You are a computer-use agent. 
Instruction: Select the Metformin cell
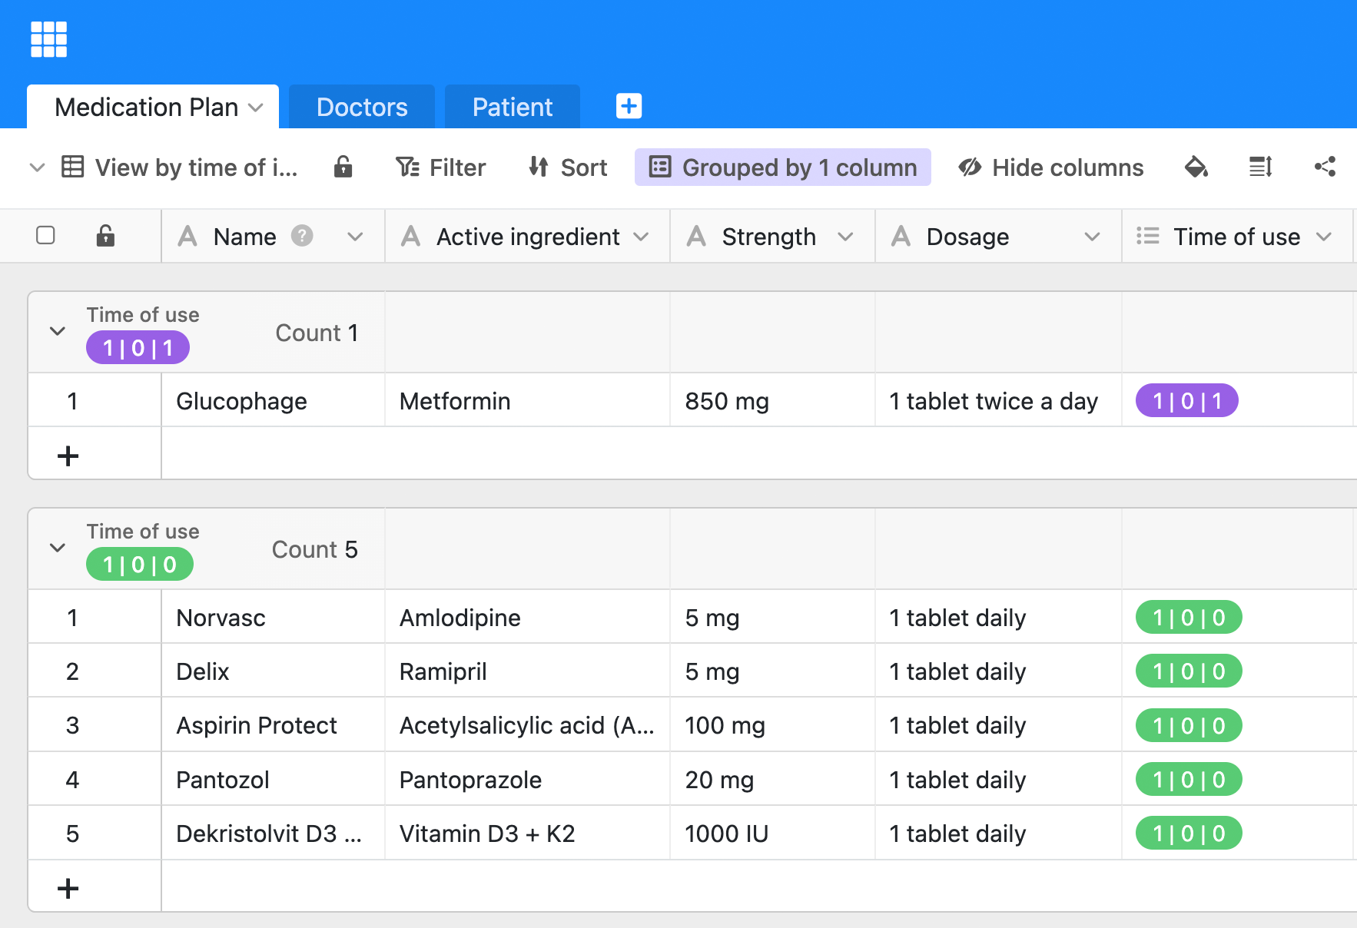tap(527, 400)
